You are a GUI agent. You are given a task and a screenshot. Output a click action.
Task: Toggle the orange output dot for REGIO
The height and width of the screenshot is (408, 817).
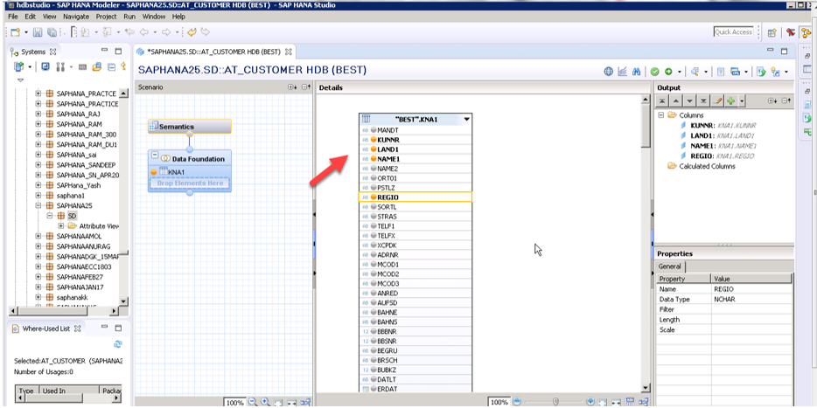pos(374,197)
